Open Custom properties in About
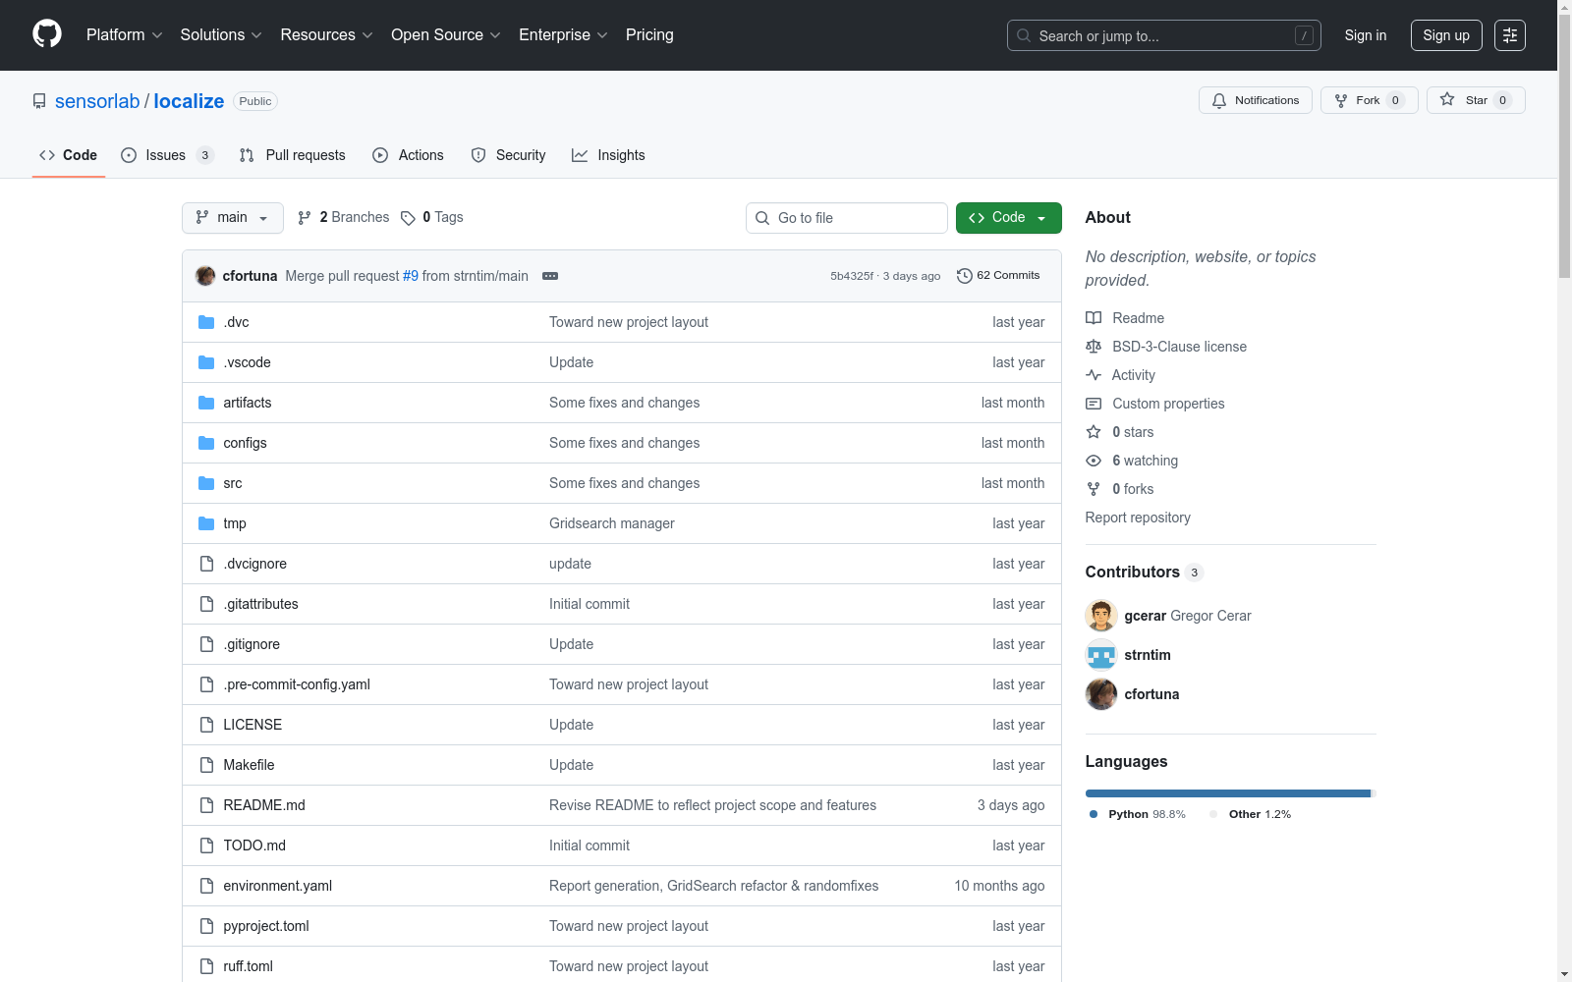This screenshot has height=982, width=1572. pyautogui.click(x=1155, y=404)
